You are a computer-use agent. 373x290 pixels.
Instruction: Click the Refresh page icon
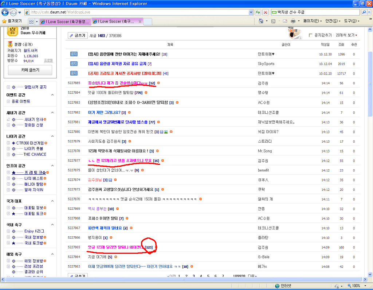[258, 12]
